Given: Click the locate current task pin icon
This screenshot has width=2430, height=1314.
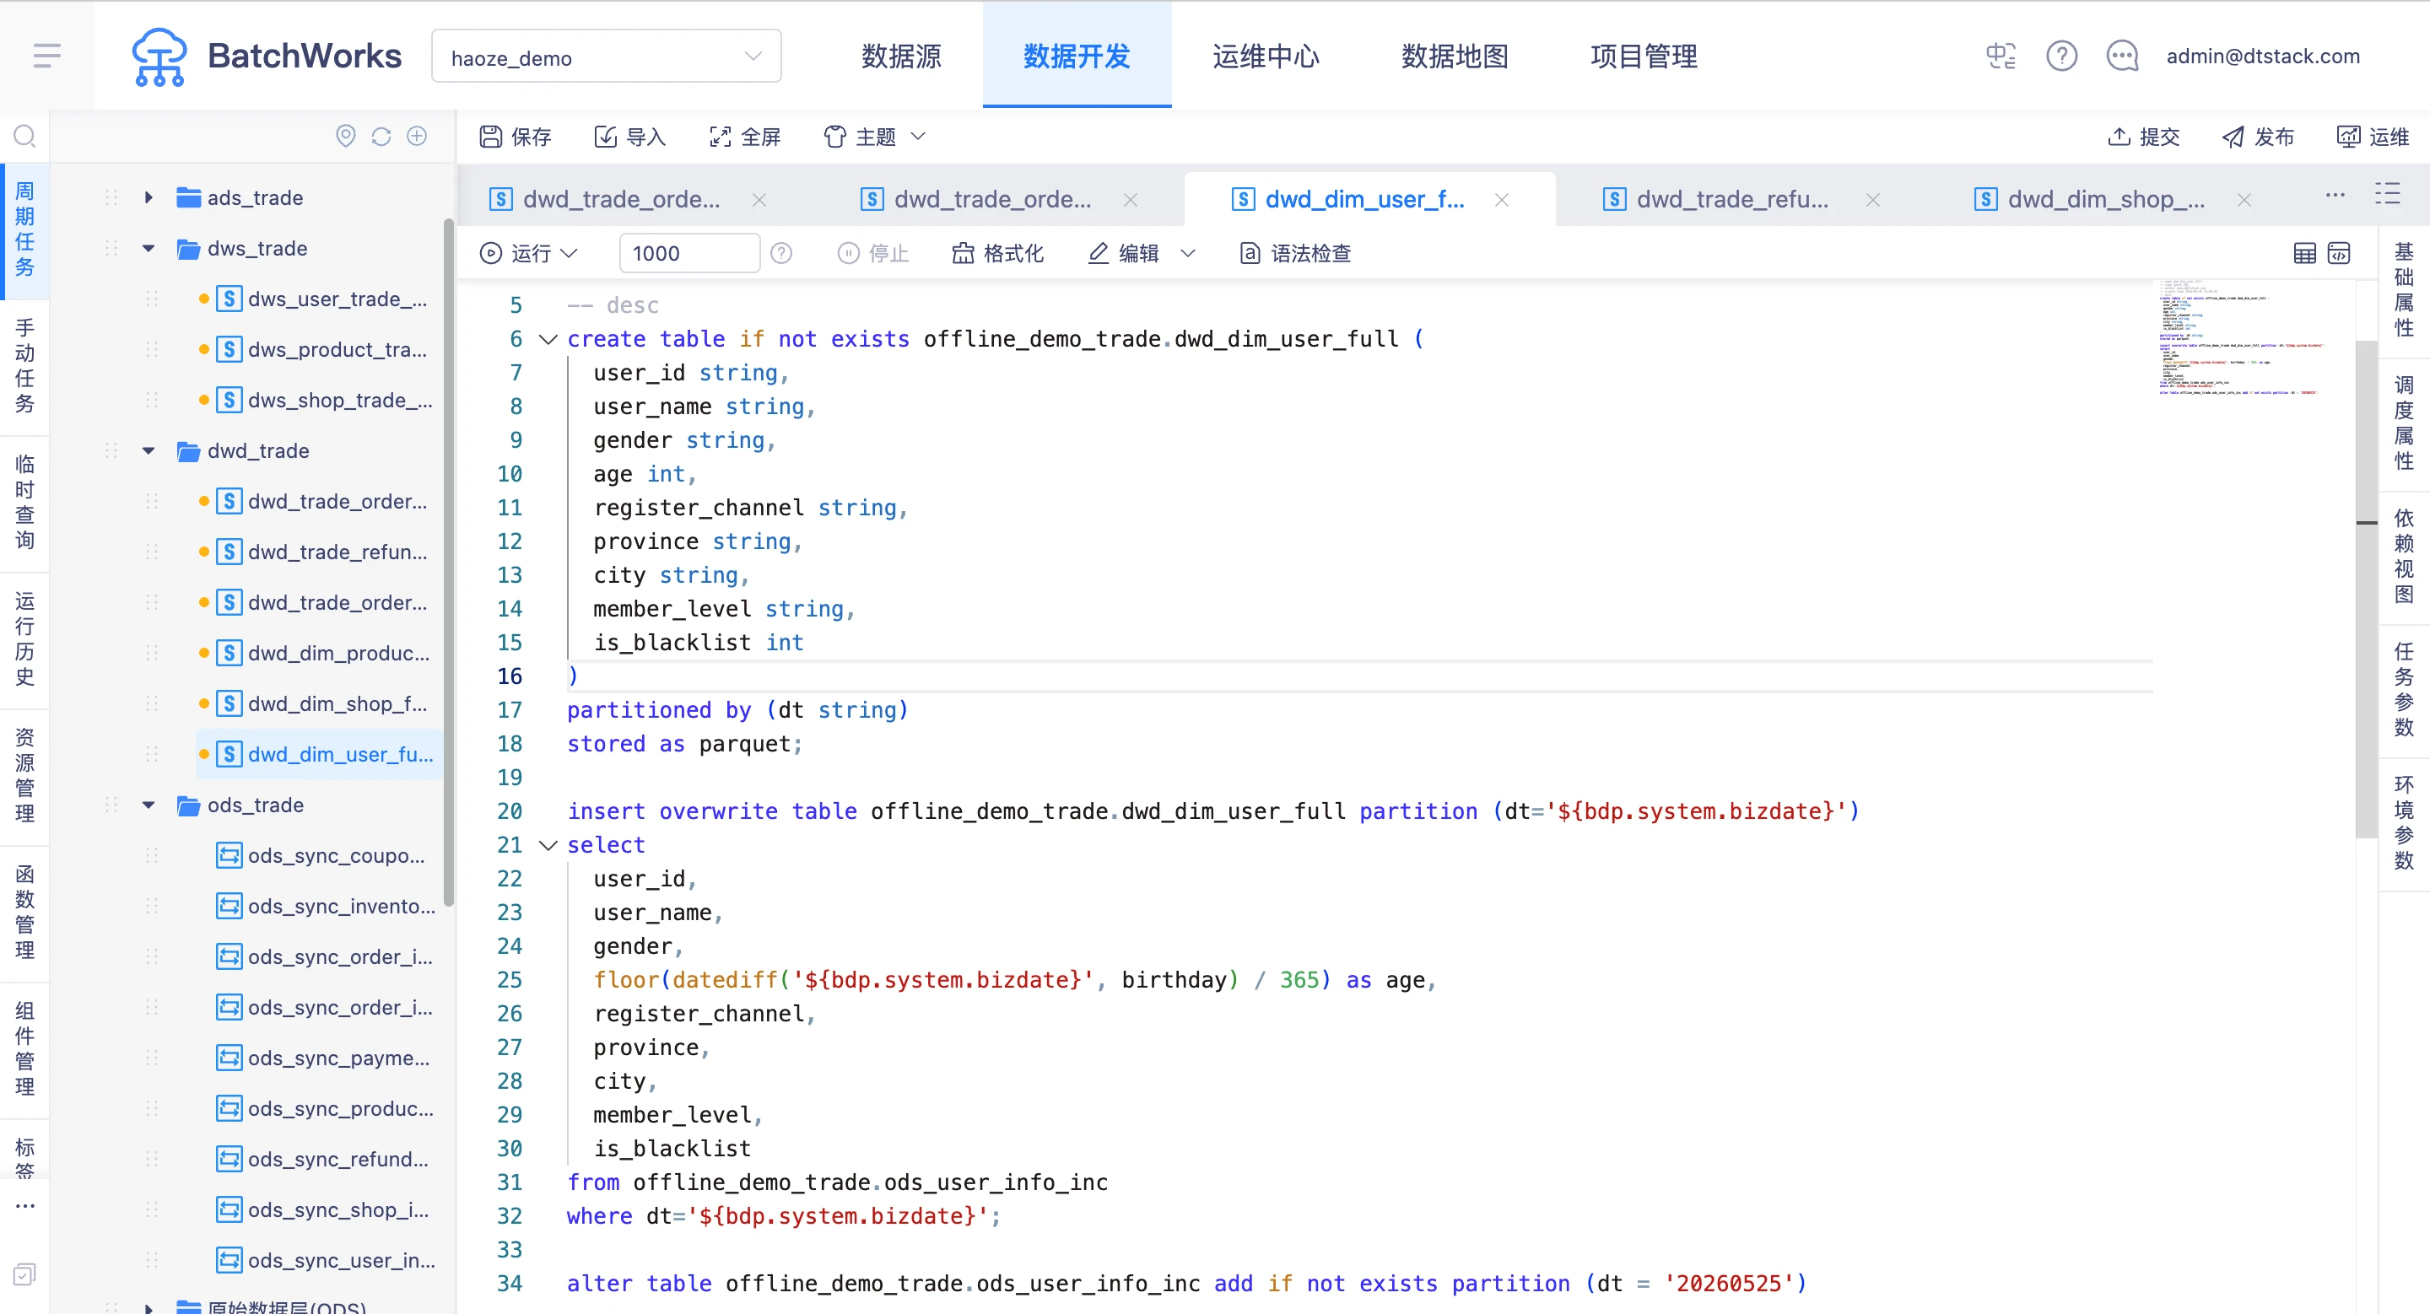Looking at the screenshot, I should (x=346, y=137).
